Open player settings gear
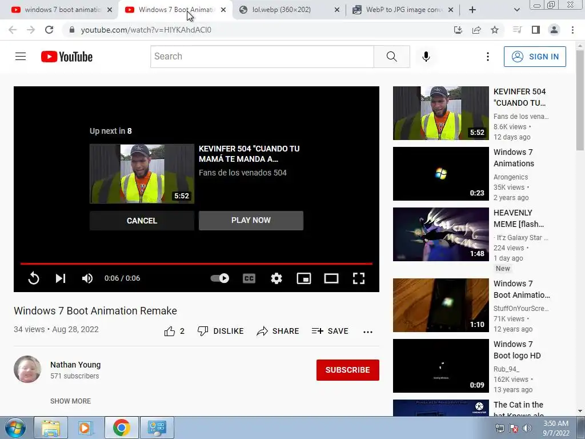 tap(277, 278)
